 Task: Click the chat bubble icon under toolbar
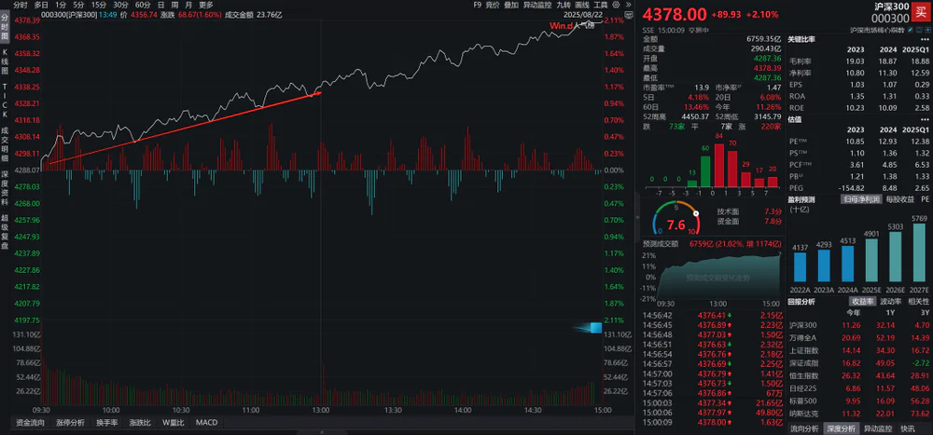[629, 14]
